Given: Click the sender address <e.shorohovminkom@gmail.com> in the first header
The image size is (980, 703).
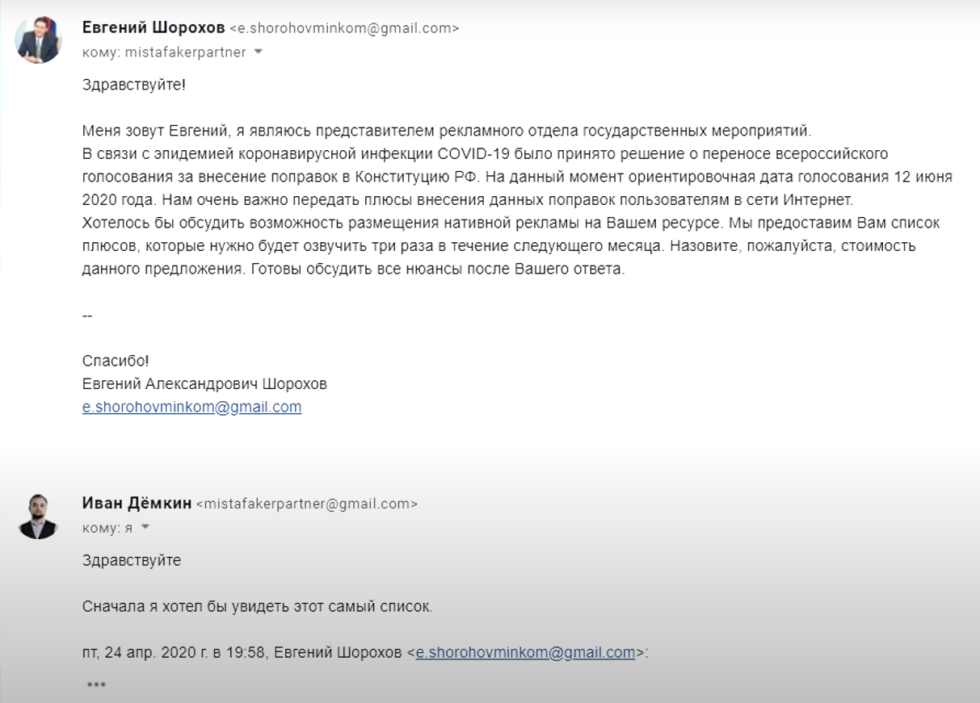Looking at the screenshot, I should point(344,28).
